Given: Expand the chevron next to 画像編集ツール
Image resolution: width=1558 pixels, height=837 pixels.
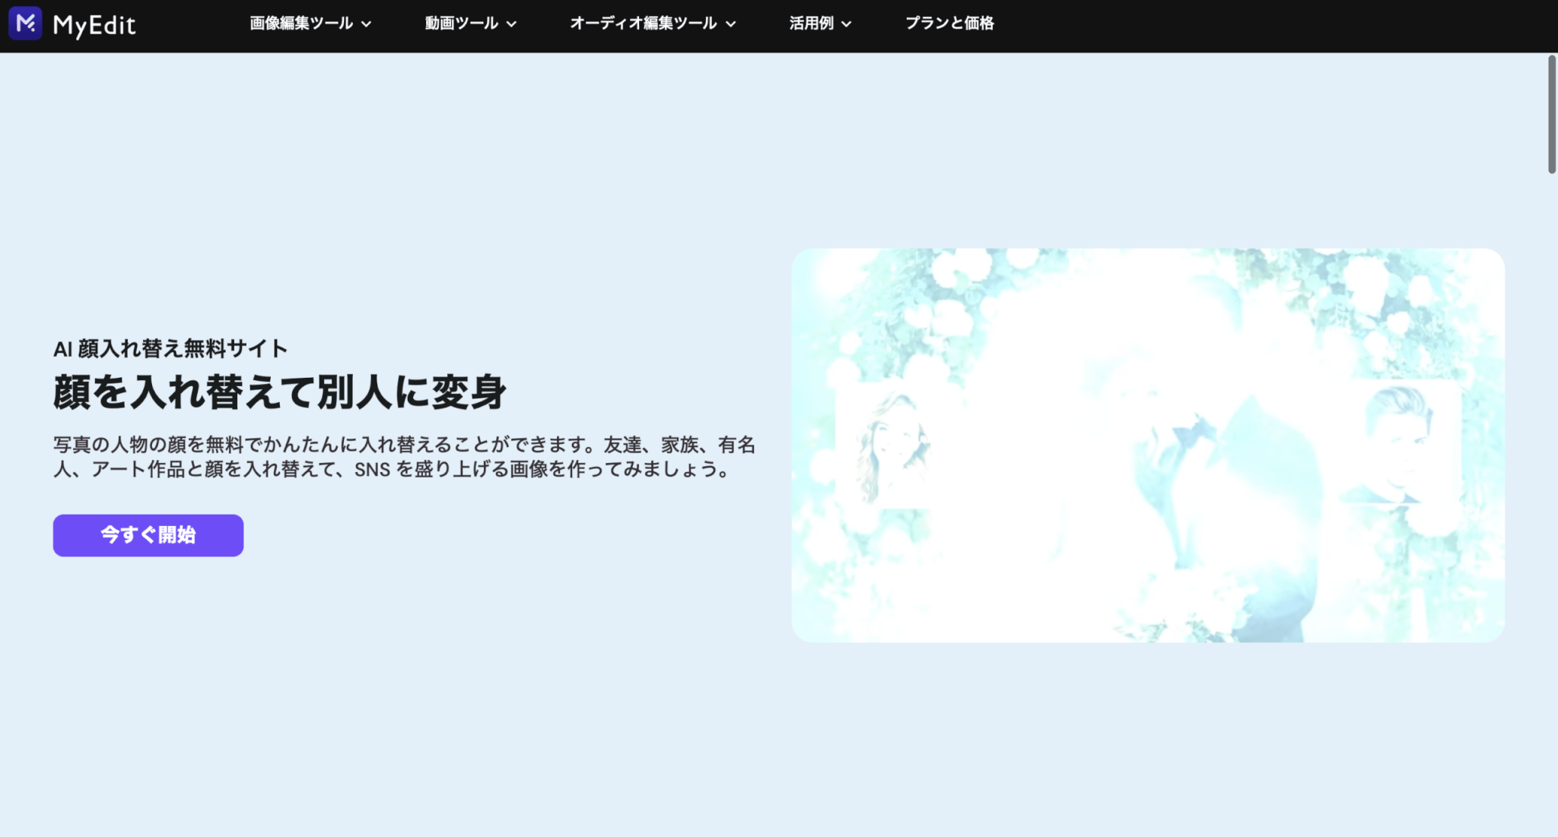Looking at the screenshot, I should tap(367, 24).
